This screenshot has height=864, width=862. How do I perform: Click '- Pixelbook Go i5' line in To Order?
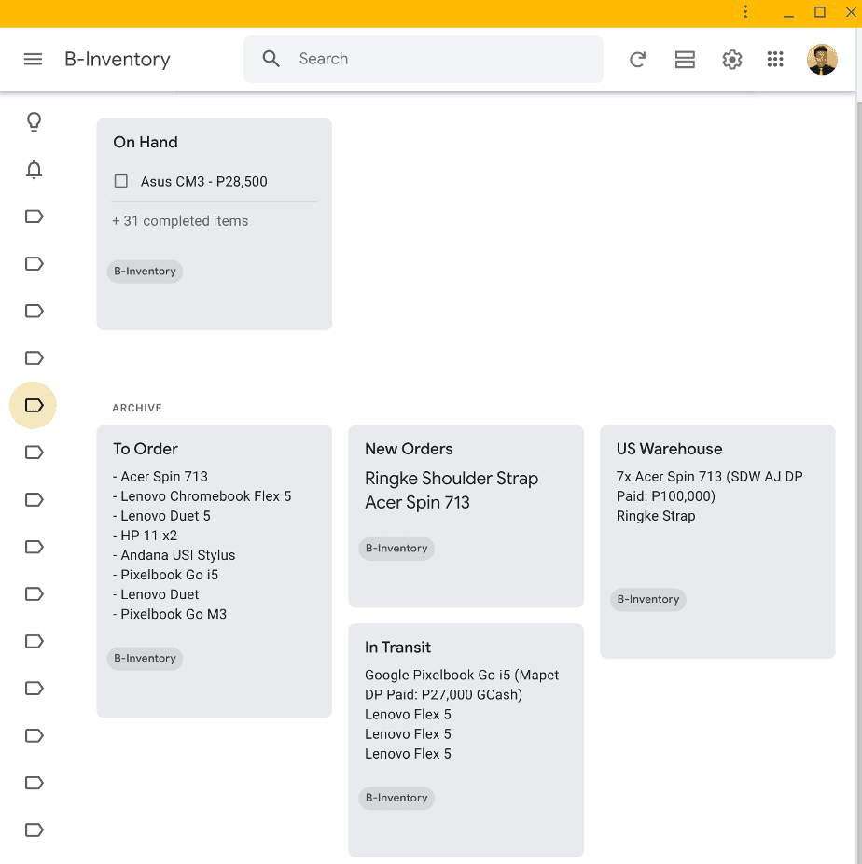165,575
